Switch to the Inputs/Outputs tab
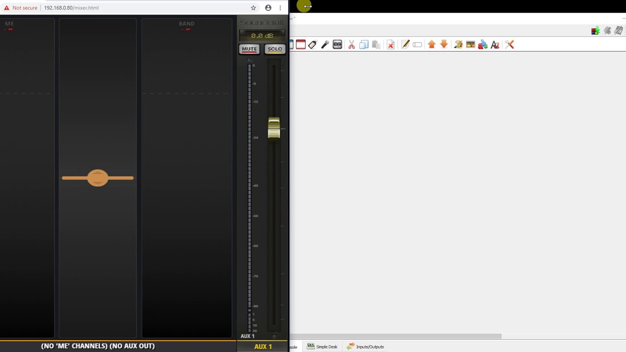This screenshot has width=626, height=352. click(x=365, y=347)
